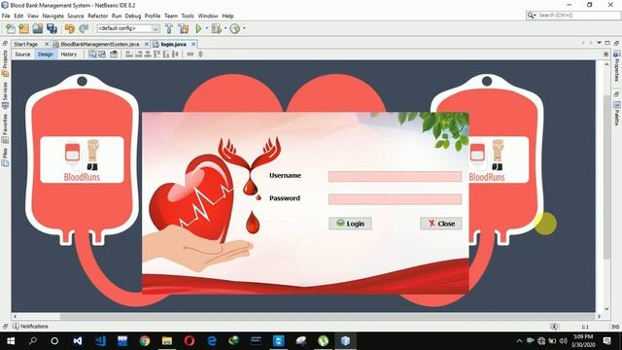Image resolution: width=622 pixels, height=350 pixels.
Task: Click the Password label on form
Action: [x=285, y=198]
